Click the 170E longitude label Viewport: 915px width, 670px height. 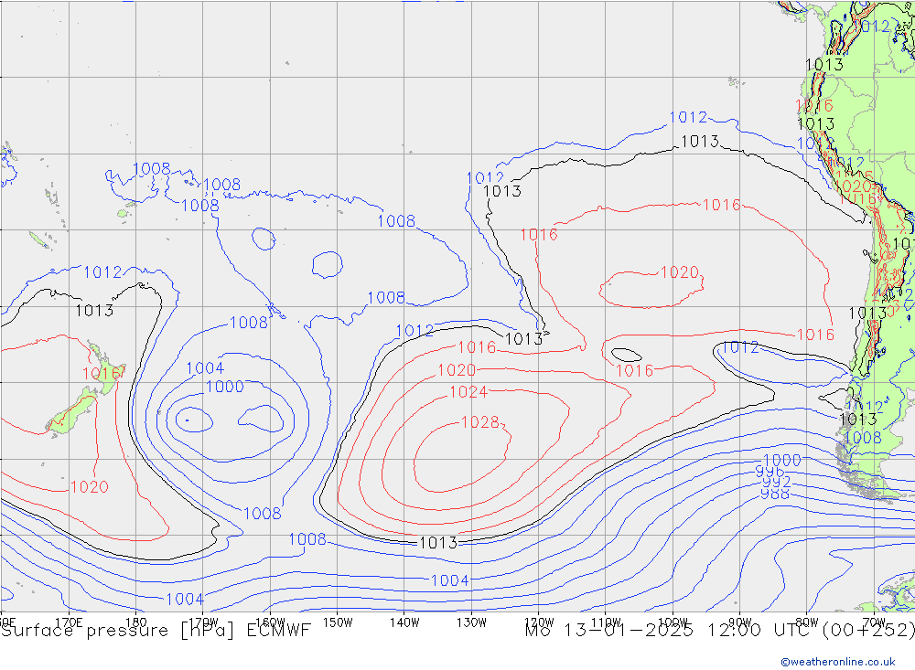(x=69, y=622)
